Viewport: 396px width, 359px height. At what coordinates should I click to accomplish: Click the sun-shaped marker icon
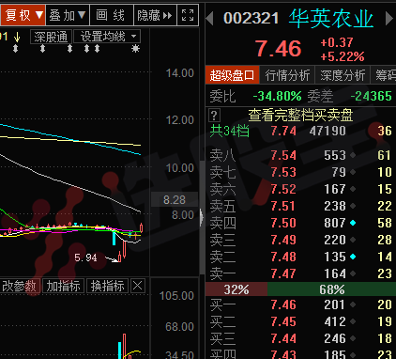(135, 49)
